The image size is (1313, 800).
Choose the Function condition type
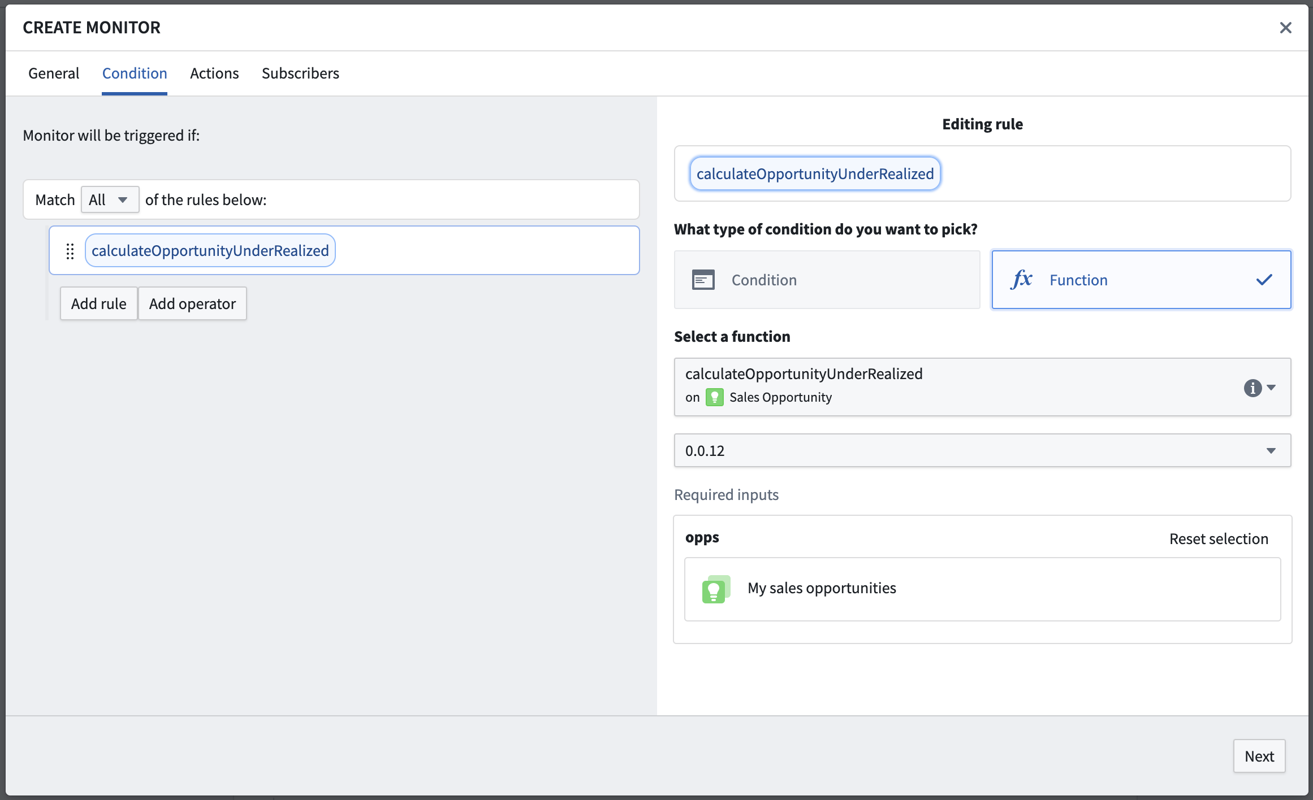(x=1141, y=280)
